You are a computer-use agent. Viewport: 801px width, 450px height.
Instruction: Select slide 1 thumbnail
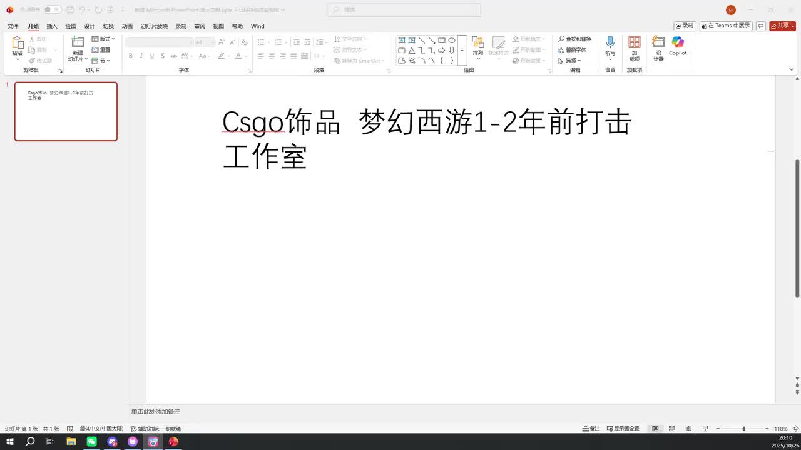coord(66,111)
